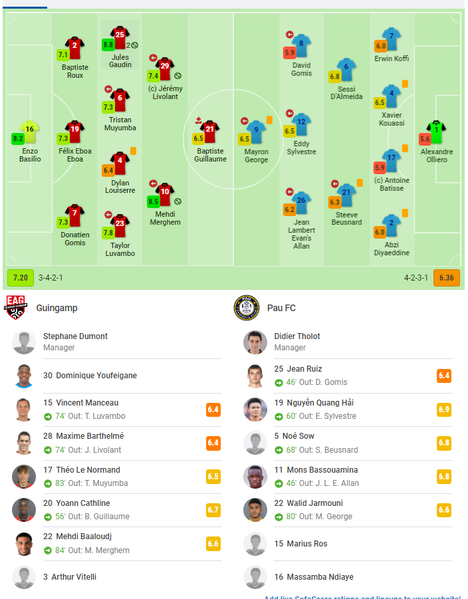Click Mayron George's number 9 blue shirt
Viewport: 468px width, 599px height.
coord(256,132)
